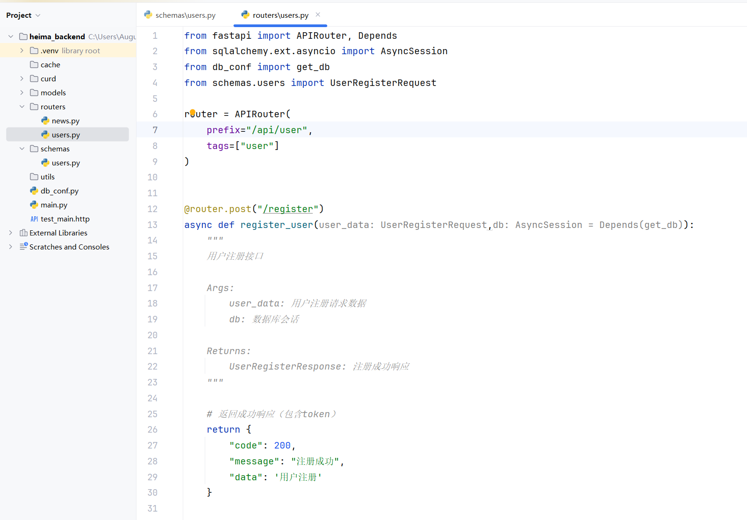Open news.py Python file icon in routers
The width and height of the screenshot is (747, 520).
[x=45, y=121]
